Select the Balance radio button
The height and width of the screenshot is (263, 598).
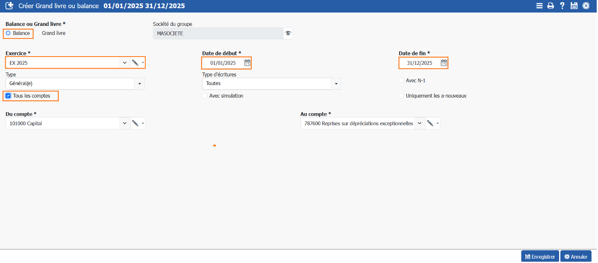(8, 33)
